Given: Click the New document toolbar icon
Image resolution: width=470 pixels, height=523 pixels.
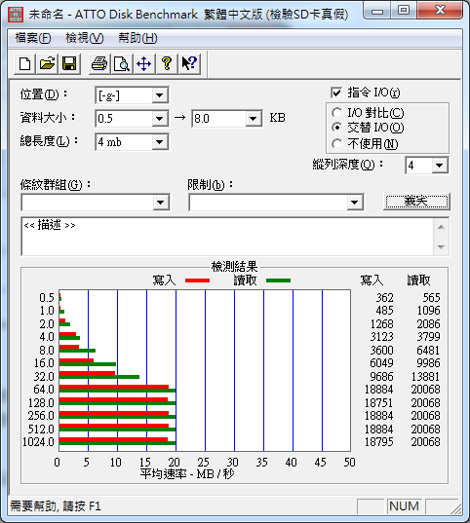Looking at the screenshot, I should [24, 63].
